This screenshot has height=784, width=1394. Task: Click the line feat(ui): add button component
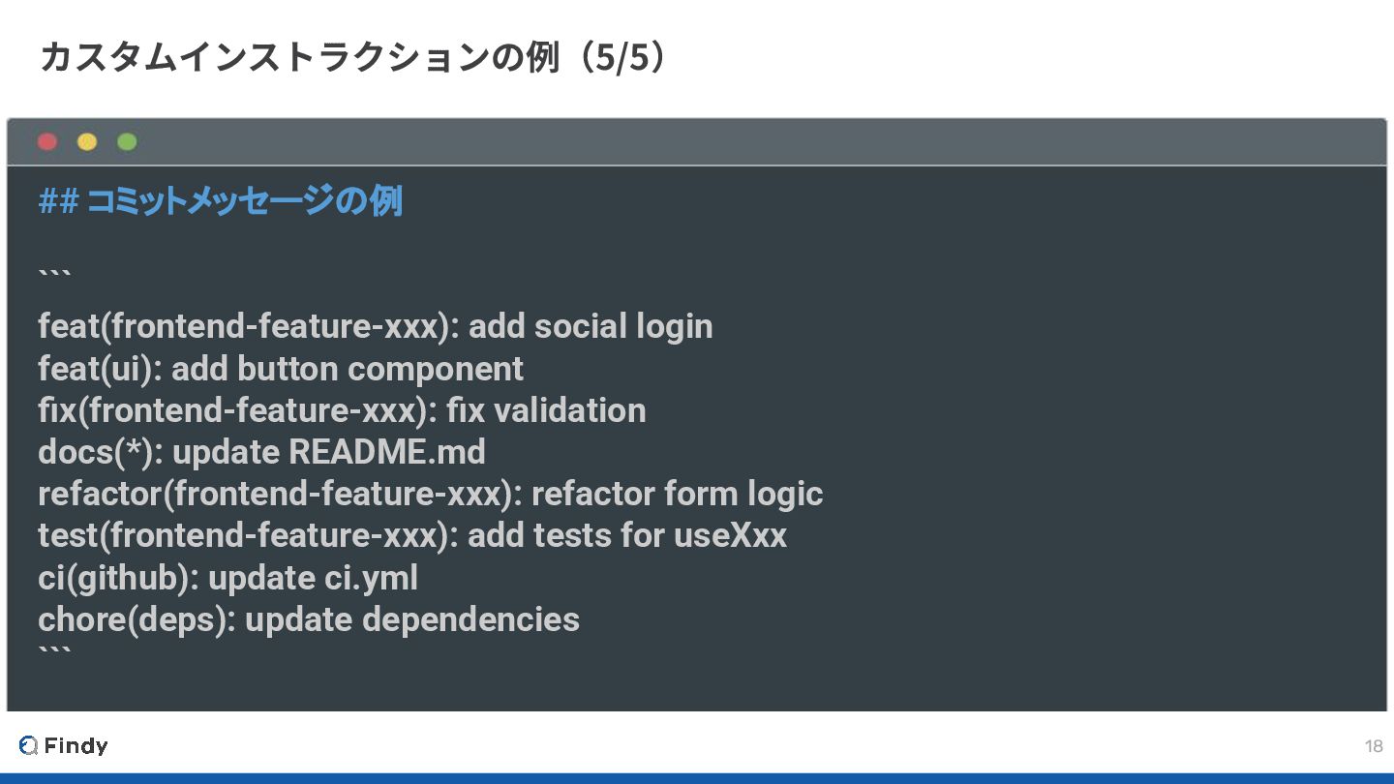280,369
